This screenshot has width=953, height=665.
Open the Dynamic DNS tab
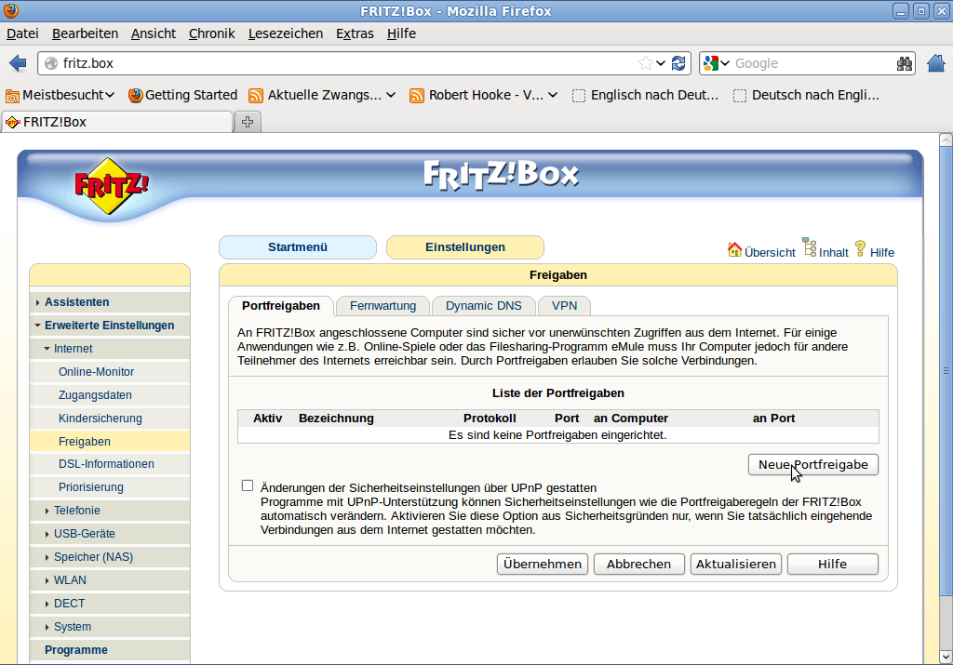tap(483, 305)
